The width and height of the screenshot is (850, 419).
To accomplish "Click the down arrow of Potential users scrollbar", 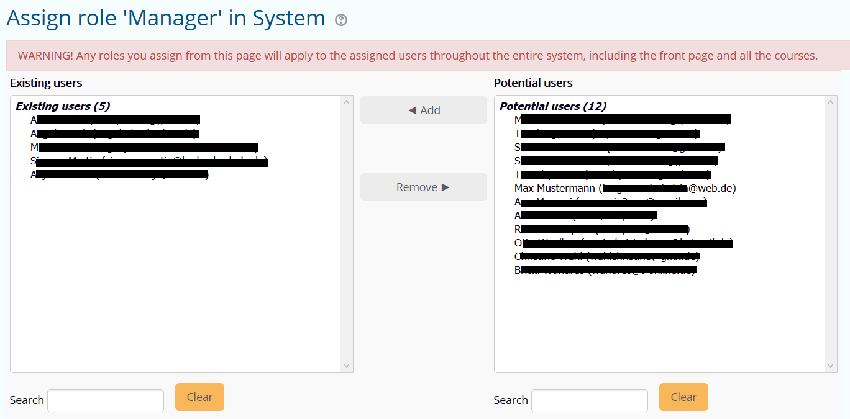I will [831, 366].
